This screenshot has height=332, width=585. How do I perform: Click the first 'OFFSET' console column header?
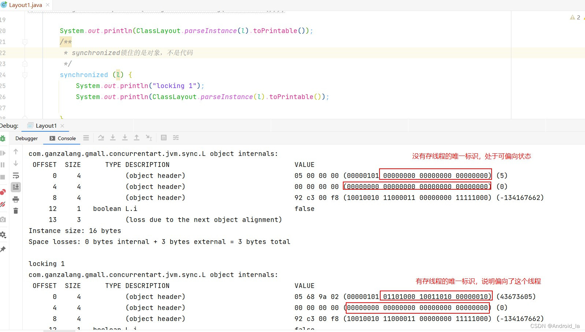45,165
